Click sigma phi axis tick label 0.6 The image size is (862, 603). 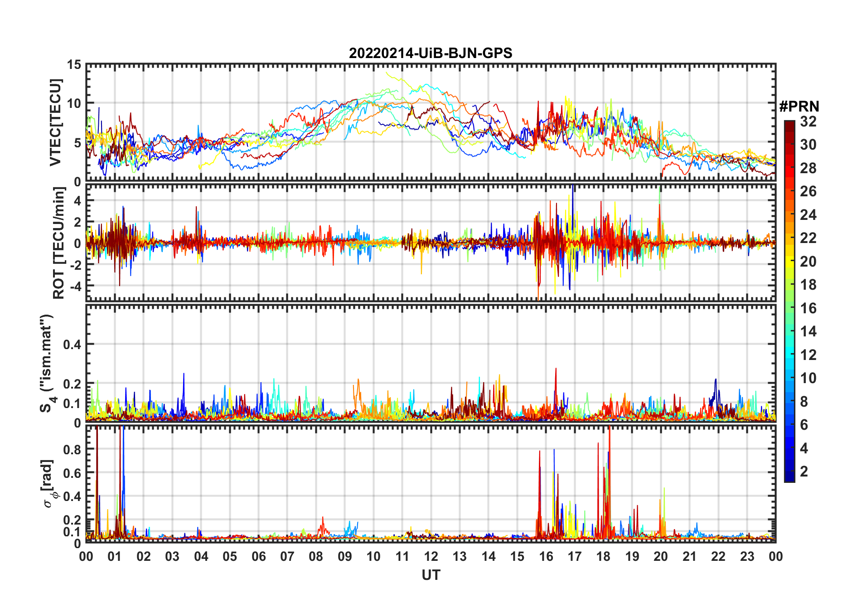point(73,473)
